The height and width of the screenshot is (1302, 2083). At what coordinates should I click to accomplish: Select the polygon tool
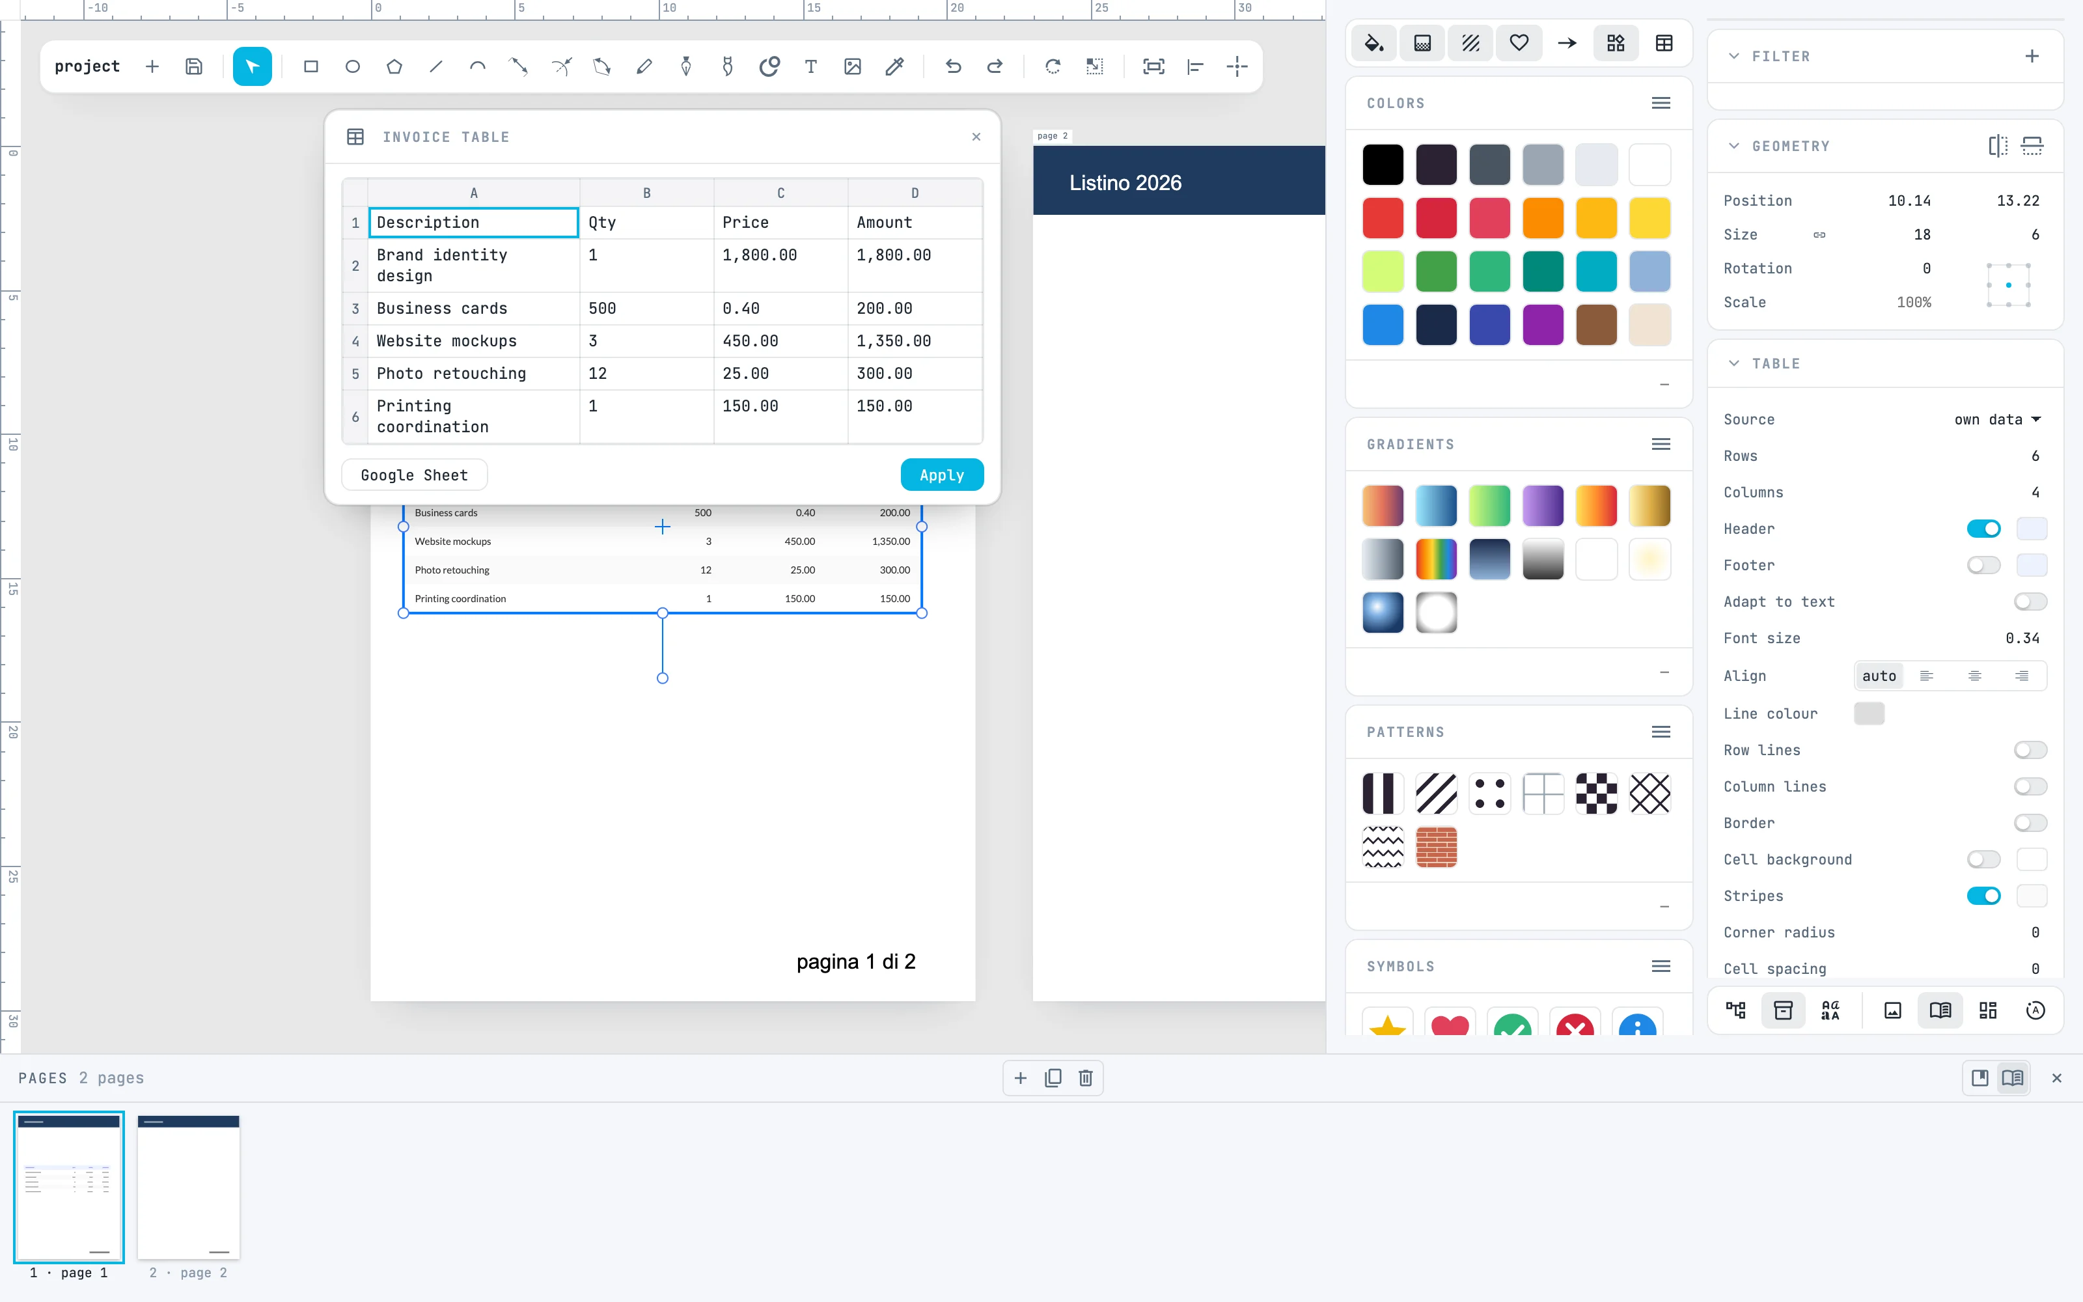click(394, 66)
